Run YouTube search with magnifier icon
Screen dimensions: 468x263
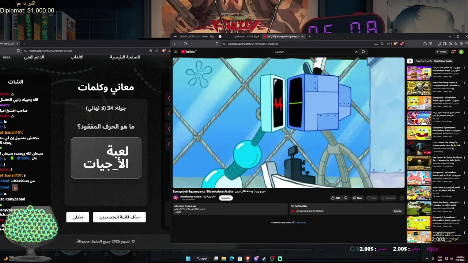[x=363, y=52]
